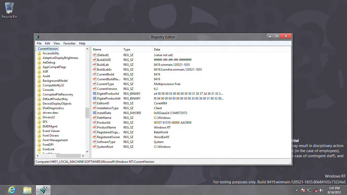Image resolution: width=347 pixels, height=195 pixels.
Task: Click the tree pane scroll left arrow
Action: pos(38,156)
